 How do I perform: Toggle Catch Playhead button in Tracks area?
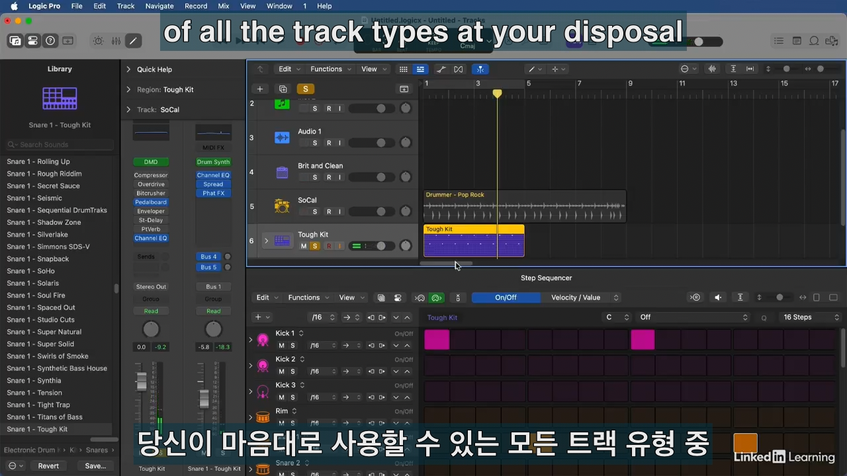click(x=480, y=69)
